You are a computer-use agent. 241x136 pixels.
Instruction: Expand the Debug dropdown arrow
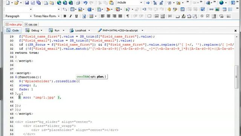pos(41,31)
